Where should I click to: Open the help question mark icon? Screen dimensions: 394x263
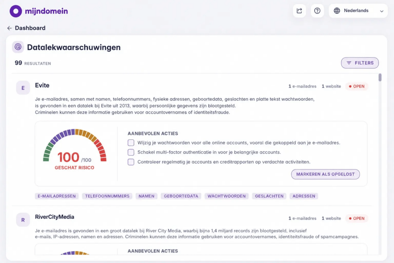click(317, 10)
